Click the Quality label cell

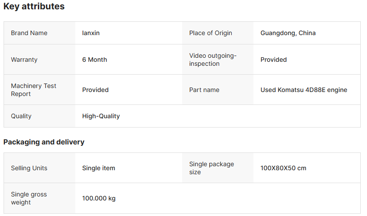[21, 116]
